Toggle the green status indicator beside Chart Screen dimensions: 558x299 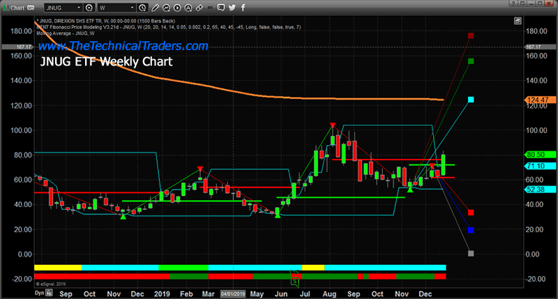tap(6, 8)
